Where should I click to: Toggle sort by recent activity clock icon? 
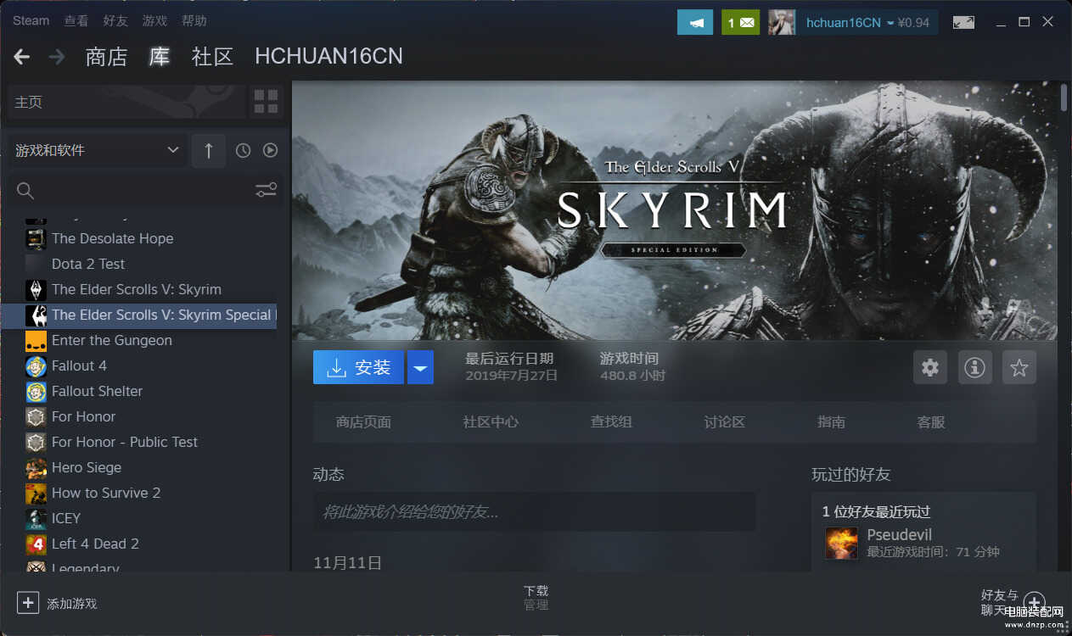point(243,150)
